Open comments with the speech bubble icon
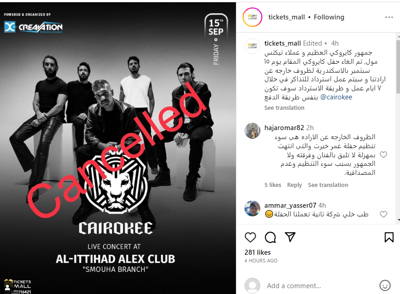 coord(270,238)
